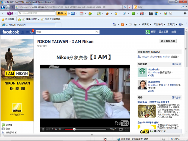The image size is (188, 141).
Task: Click the Yahoo toolbar settings gear icon
Action: coord(185,14)
